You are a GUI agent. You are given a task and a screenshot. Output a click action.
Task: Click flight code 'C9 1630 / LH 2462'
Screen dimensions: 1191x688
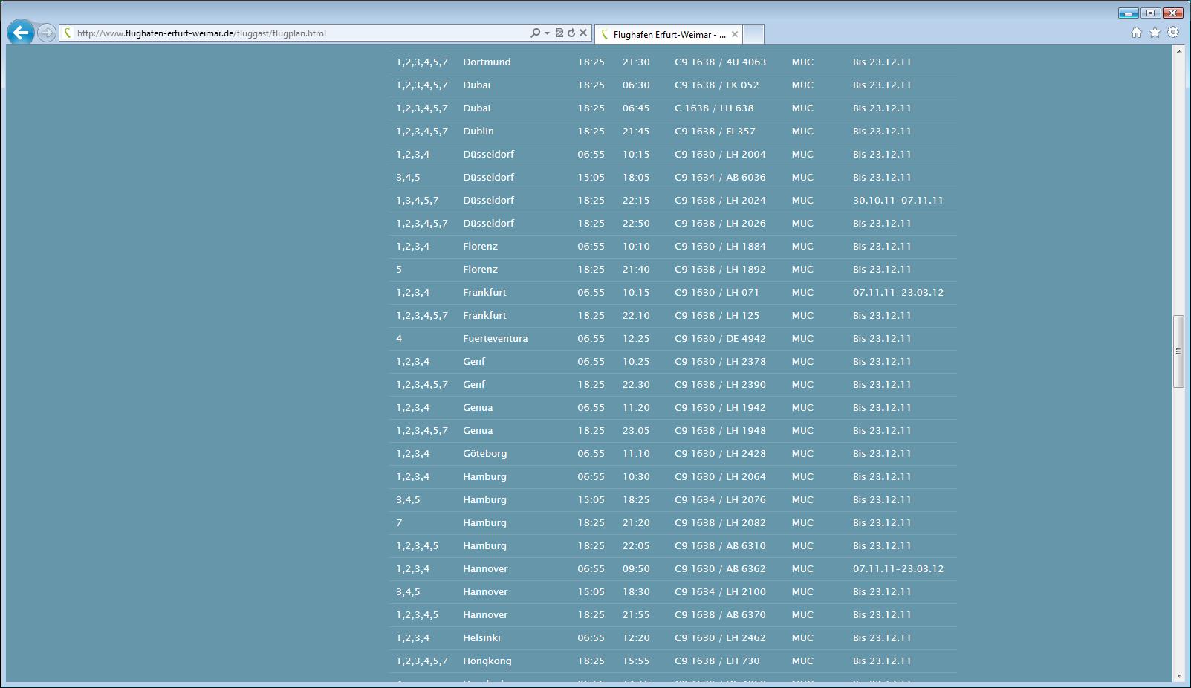click(720, 638)
